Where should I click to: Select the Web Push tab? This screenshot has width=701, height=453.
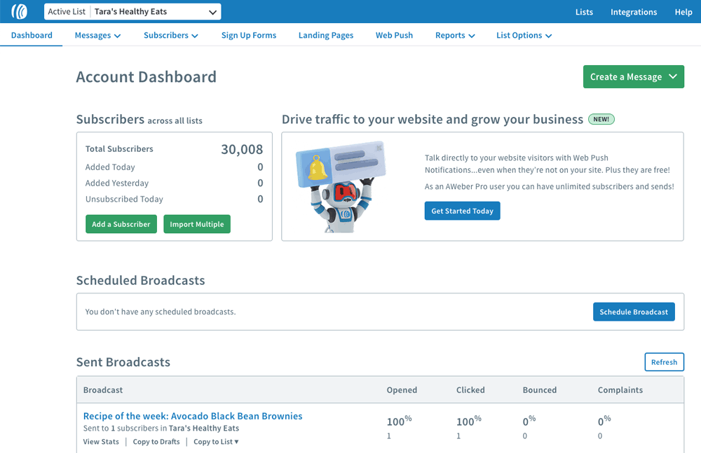[394, 35]
